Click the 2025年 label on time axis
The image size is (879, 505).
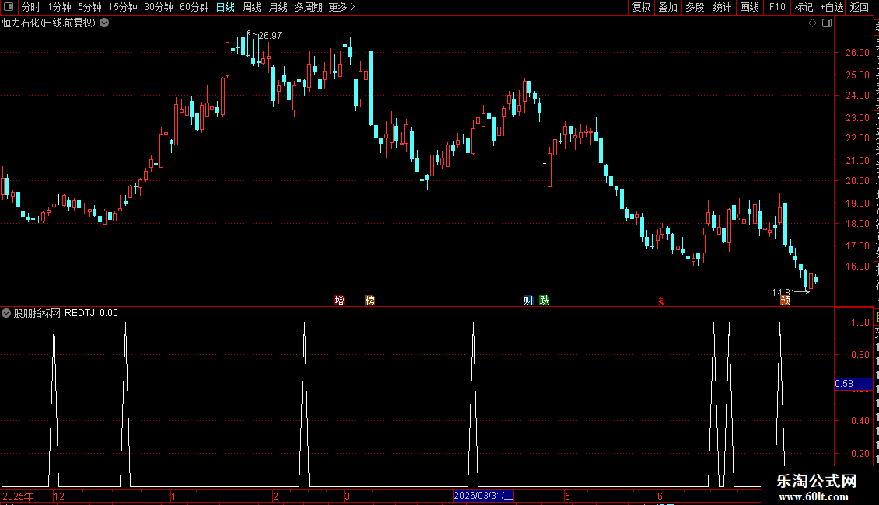click(18, 496)
